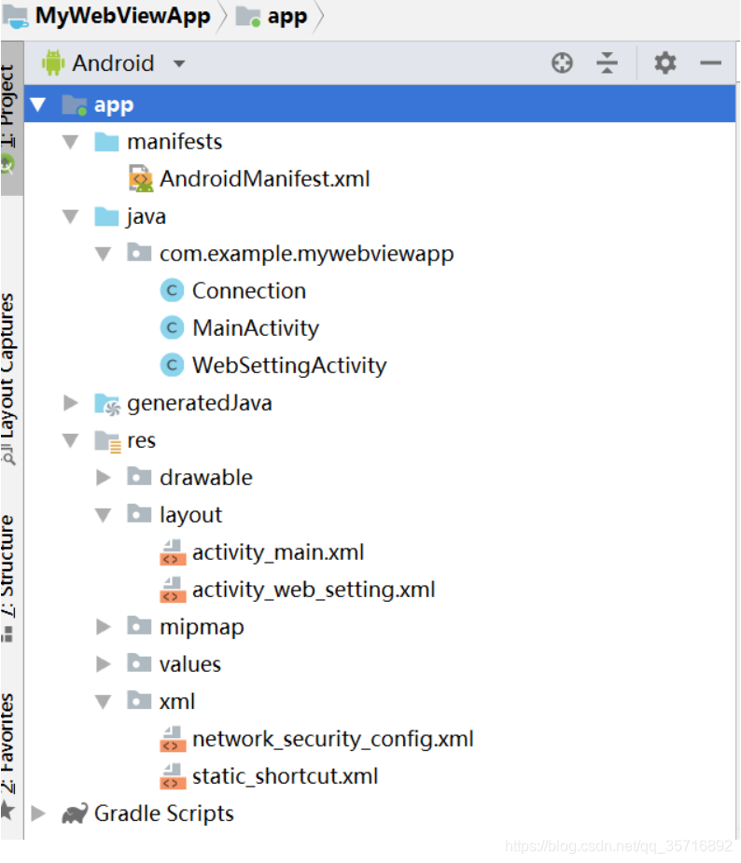The image size is (741, 863).
Task: Click the res resource folder icon
Action: pos(106,441)
